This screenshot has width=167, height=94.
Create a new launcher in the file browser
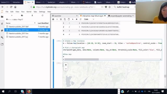pos(12,15)
